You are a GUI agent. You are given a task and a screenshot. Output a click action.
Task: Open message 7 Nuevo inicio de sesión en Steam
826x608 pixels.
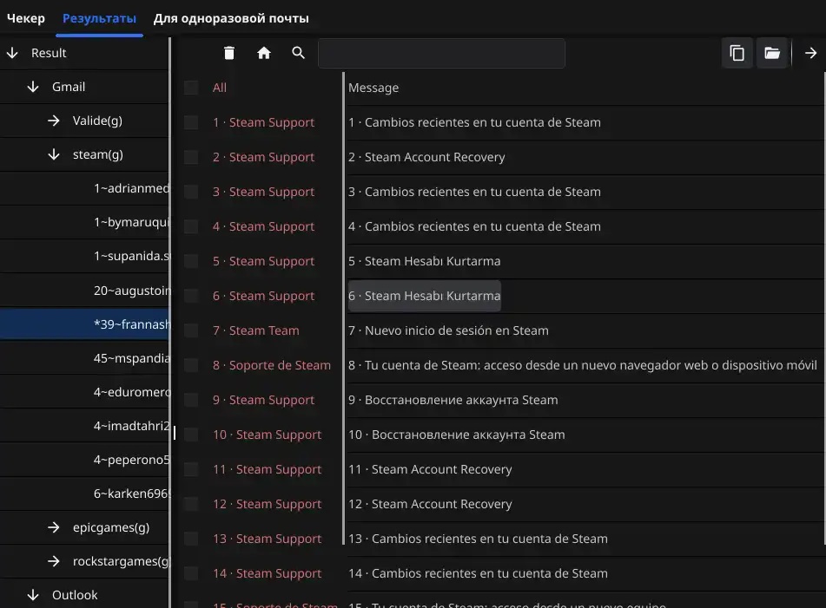448,330
